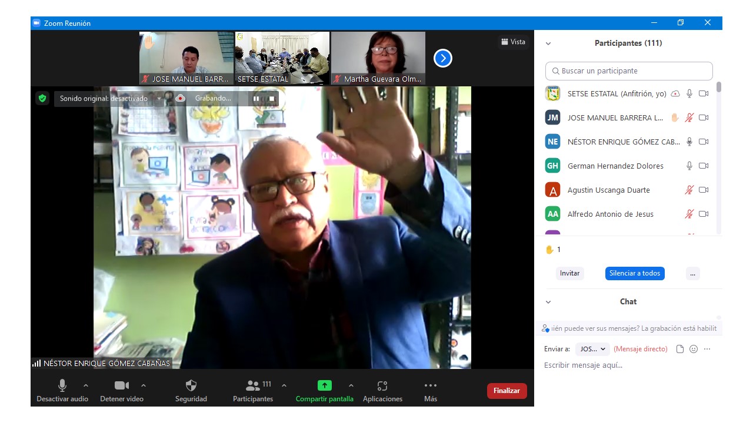The image size is (753, 423).
Task: Open arrow menu beside Participantes toolbar button
Action: [284, 385]
